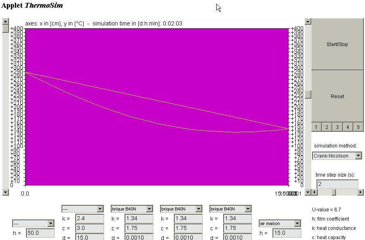The height and width of the screenshot is (240, 365).
Task: Click the 'h: film coefficient' legend text
Action: pyautogui.click(x=330, y=219)
